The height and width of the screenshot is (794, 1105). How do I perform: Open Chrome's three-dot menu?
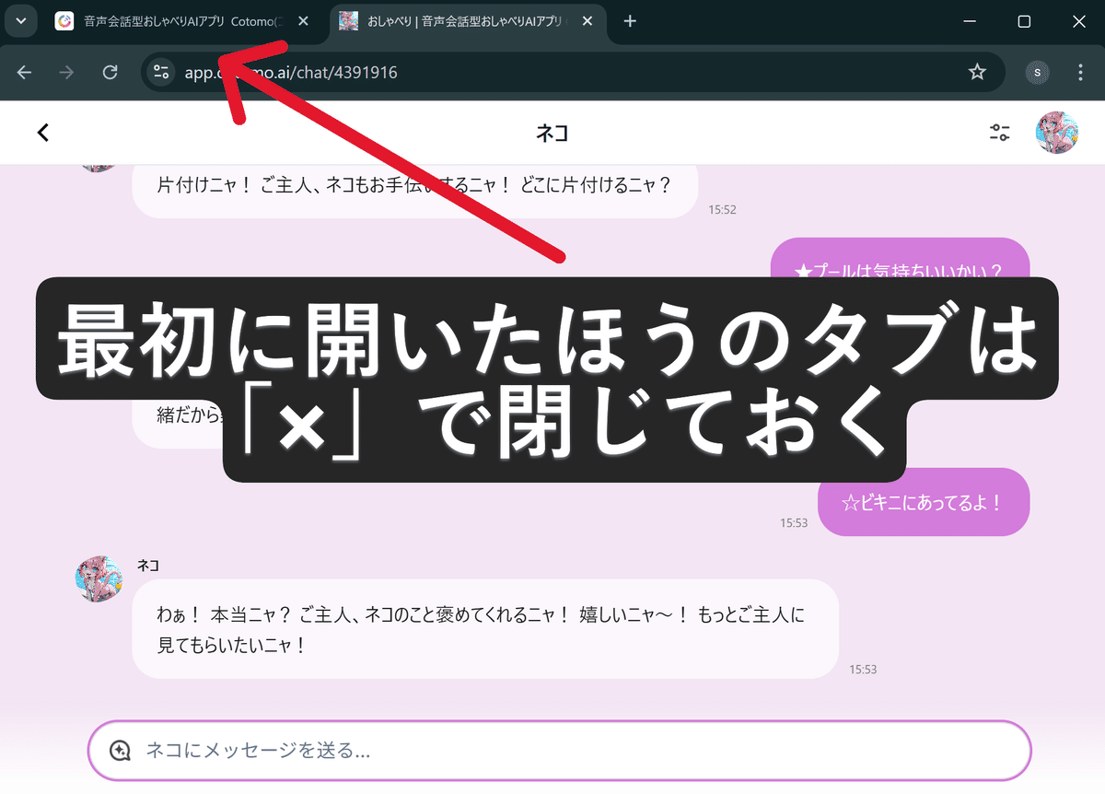point(1079,72)
